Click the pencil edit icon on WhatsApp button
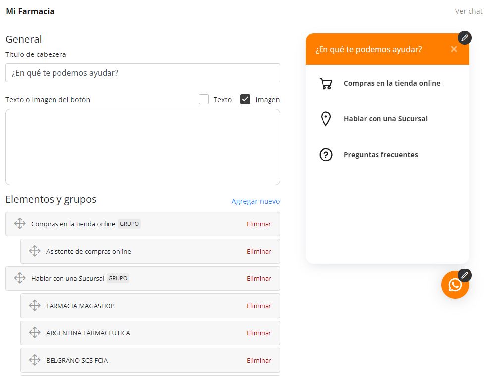 [465, 275]
